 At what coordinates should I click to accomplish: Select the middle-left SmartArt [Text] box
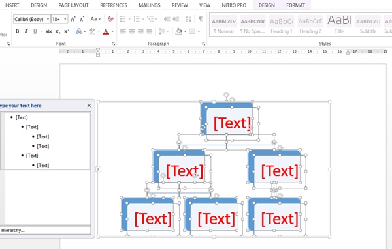(184, 171)
